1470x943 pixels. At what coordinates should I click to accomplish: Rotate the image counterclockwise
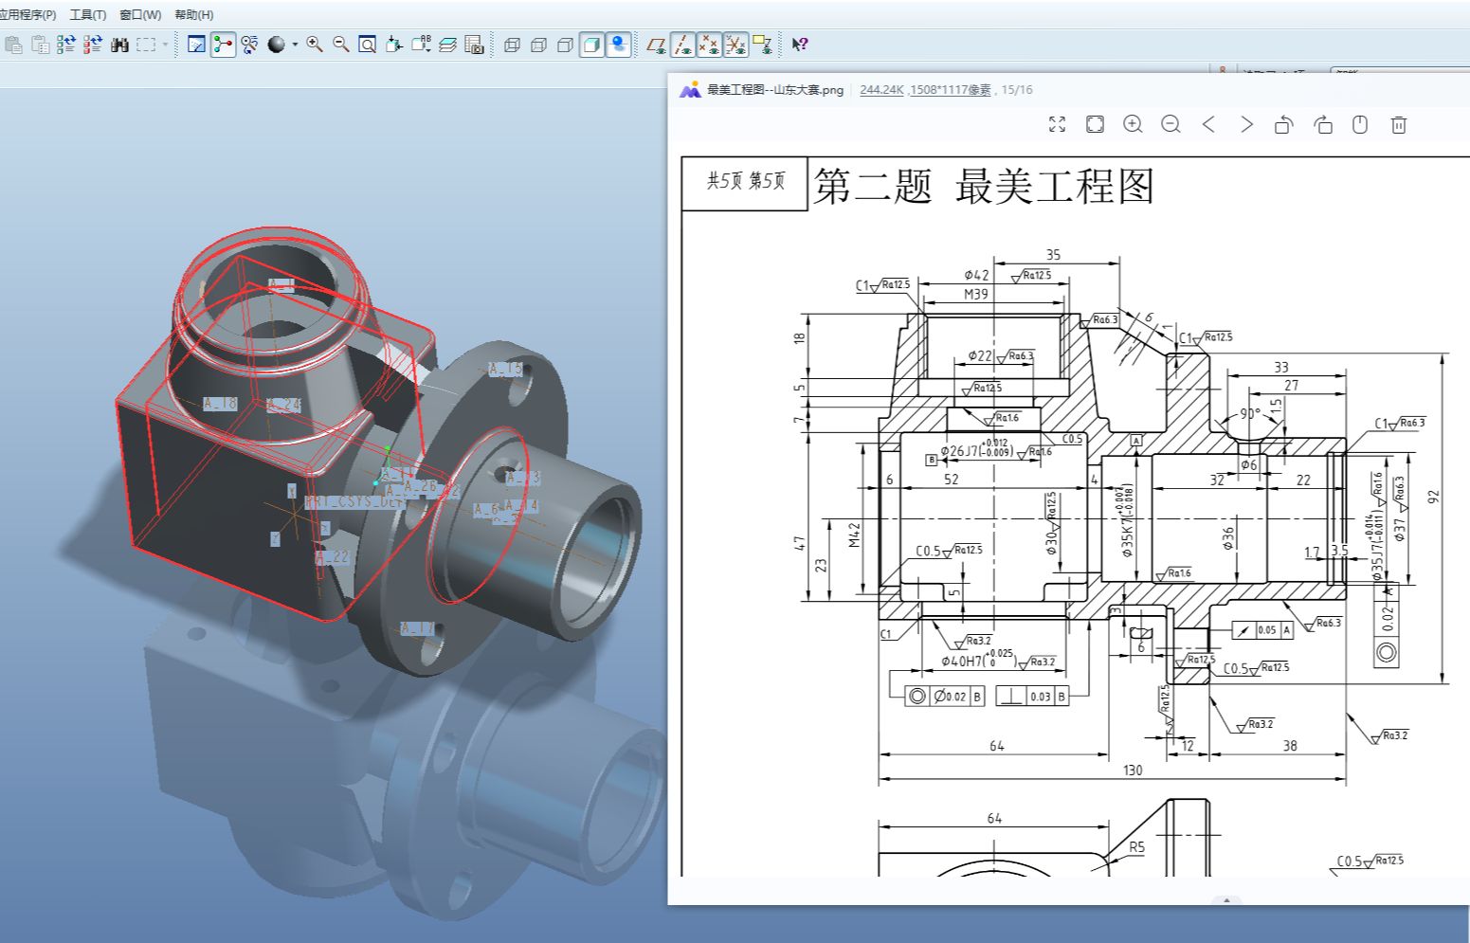(1284, 124)
